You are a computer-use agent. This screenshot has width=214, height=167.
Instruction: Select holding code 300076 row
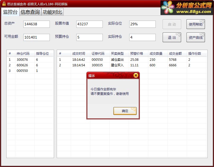coord(30,59)
